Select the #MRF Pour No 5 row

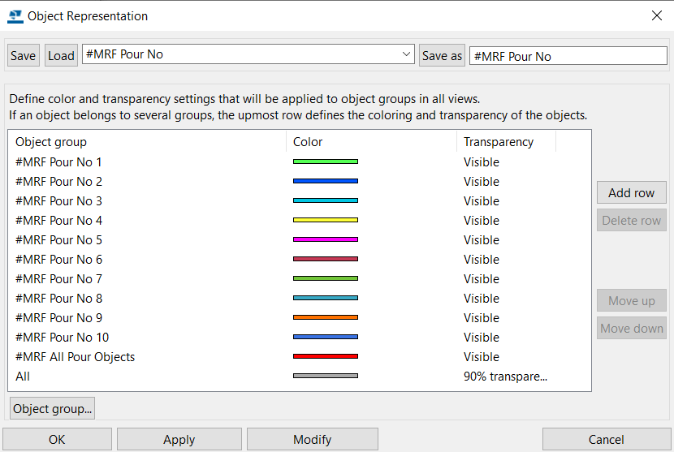300,239
